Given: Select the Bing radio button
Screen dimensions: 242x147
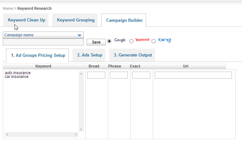Looking at the screenshot, I should (153, 41).
